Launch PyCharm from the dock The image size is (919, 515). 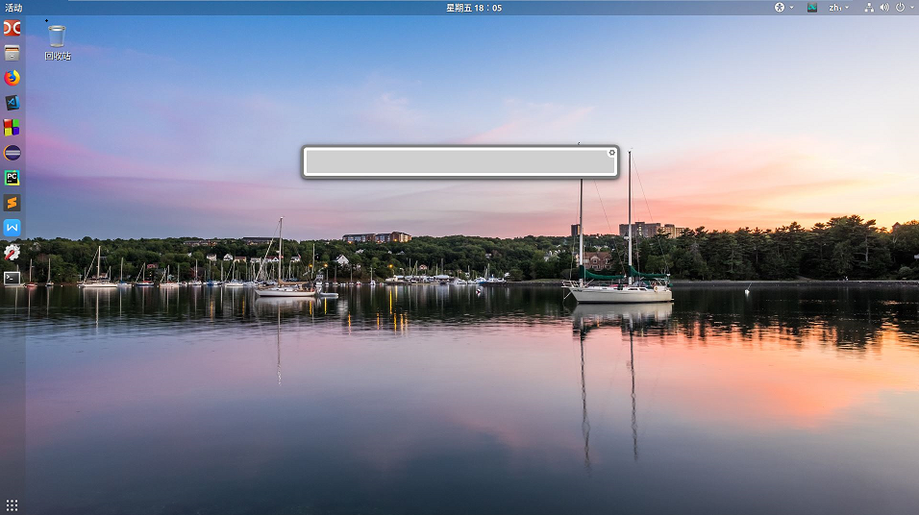point(12,178)
